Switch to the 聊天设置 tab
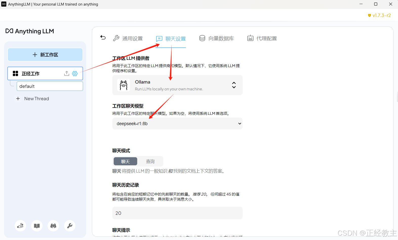The image size is (398, 240). tap(171, 39)
